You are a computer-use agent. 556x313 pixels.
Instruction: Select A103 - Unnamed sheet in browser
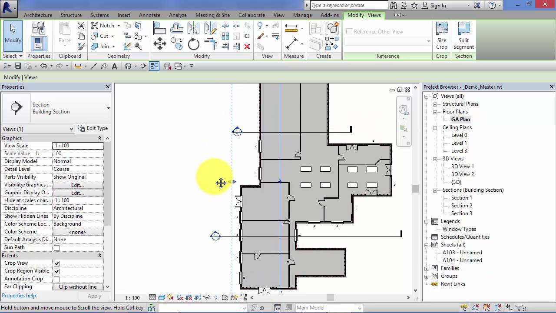point(462,253)
